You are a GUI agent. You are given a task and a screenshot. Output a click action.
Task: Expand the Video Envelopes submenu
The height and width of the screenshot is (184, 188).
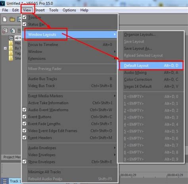tap(69, 155)
